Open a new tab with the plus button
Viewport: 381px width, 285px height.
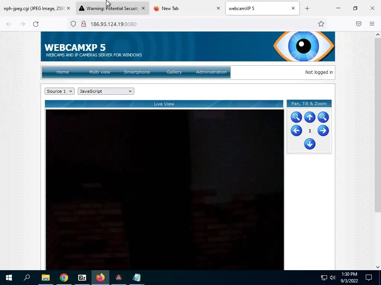307,9
